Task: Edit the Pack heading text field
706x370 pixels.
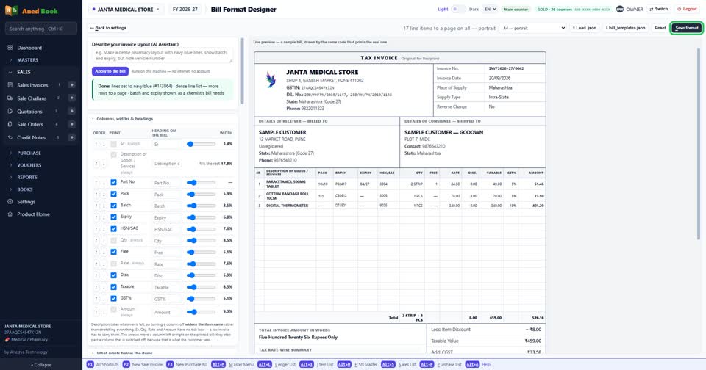Action: pyautogui.click(x=167, y=195)
